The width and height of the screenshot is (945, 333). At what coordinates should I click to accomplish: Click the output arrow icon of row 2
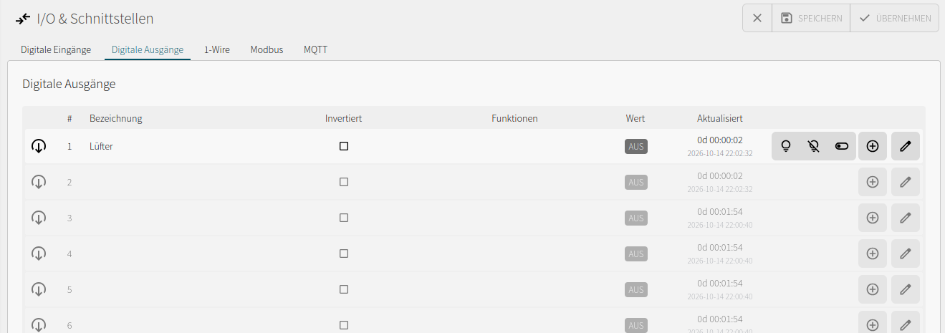[39, 182]
